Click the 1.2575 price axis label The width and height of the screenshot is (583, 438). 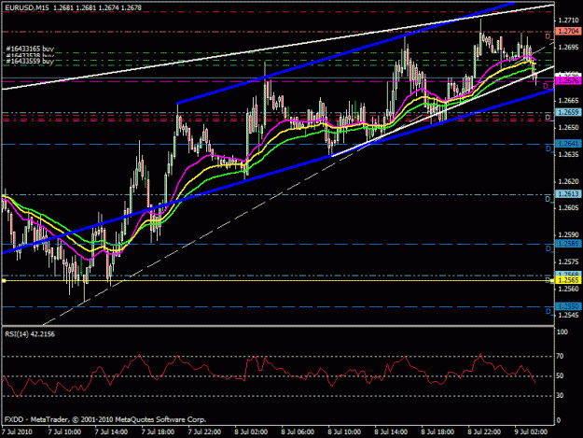[x=568, y=262]
